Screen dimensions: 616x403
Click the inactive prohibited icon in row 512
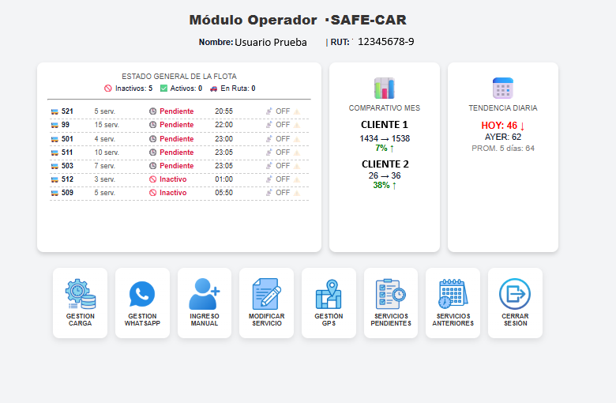pyautogui.click(x=153, y=179)
